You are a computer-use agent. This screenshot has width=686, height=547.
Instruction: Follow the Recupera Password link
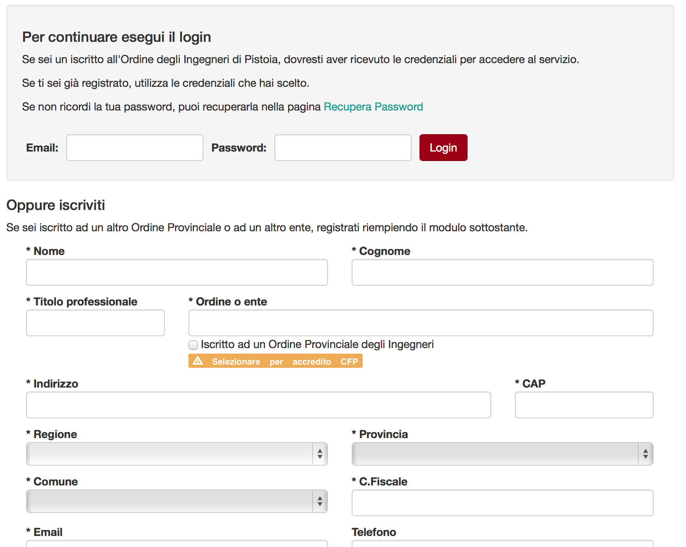[373, 107]
